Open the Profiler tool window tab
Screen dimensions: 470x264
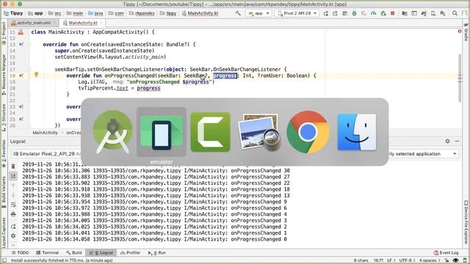[131, 252]
